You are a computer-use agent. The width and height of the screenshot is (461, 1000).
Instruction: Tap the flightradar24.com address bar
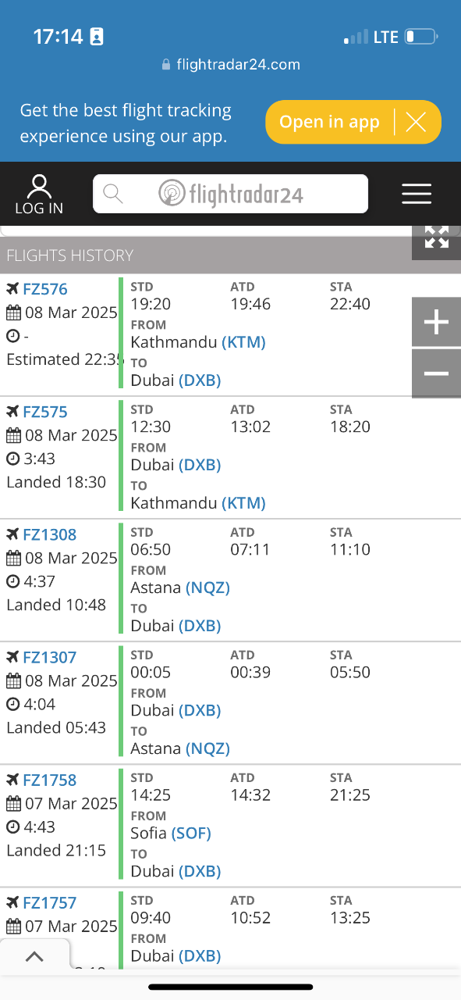click(x=231, y=65)
